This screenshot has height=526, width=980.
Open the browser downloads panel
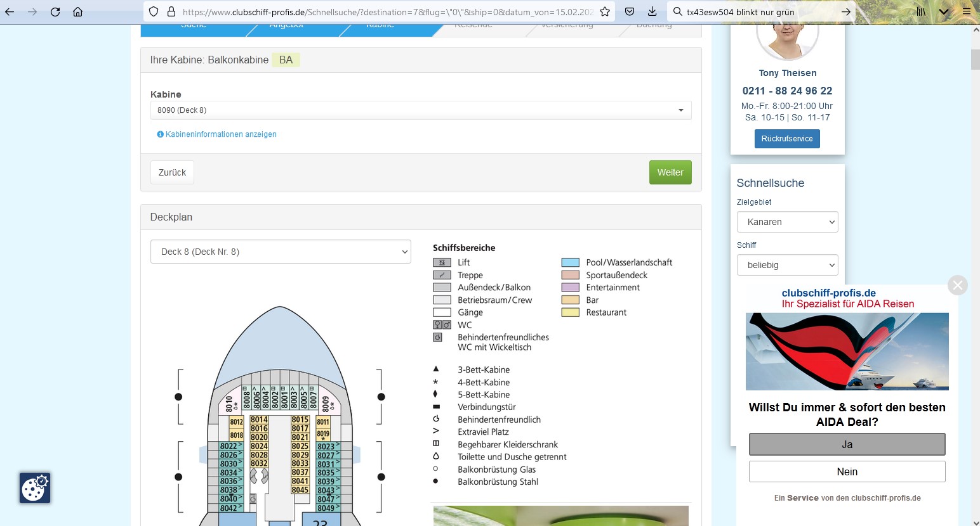(652, 12)
